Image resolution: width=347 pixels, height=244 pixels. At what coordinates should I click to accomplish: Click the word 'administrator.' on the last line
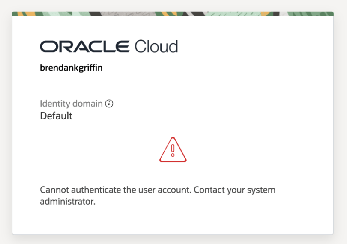[67, 201]
